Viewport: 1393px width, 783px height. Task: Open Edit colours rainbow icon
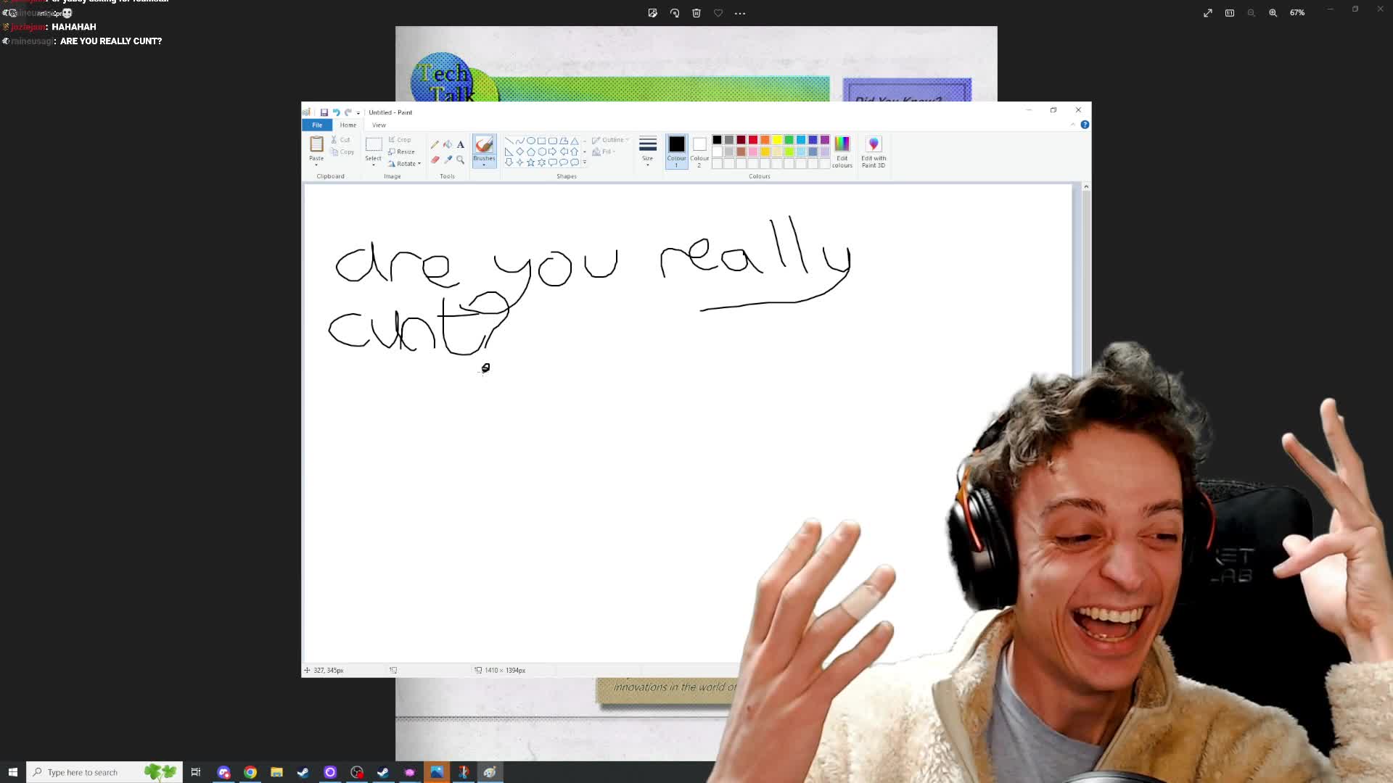click(x=842, y=144)
